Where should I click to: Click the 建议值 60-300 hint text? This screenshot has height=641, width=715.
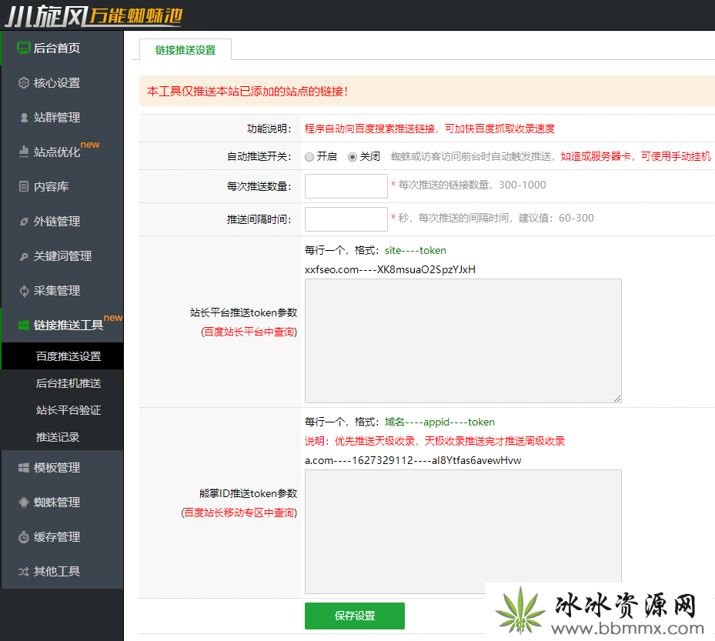click(x=556, y=218)
